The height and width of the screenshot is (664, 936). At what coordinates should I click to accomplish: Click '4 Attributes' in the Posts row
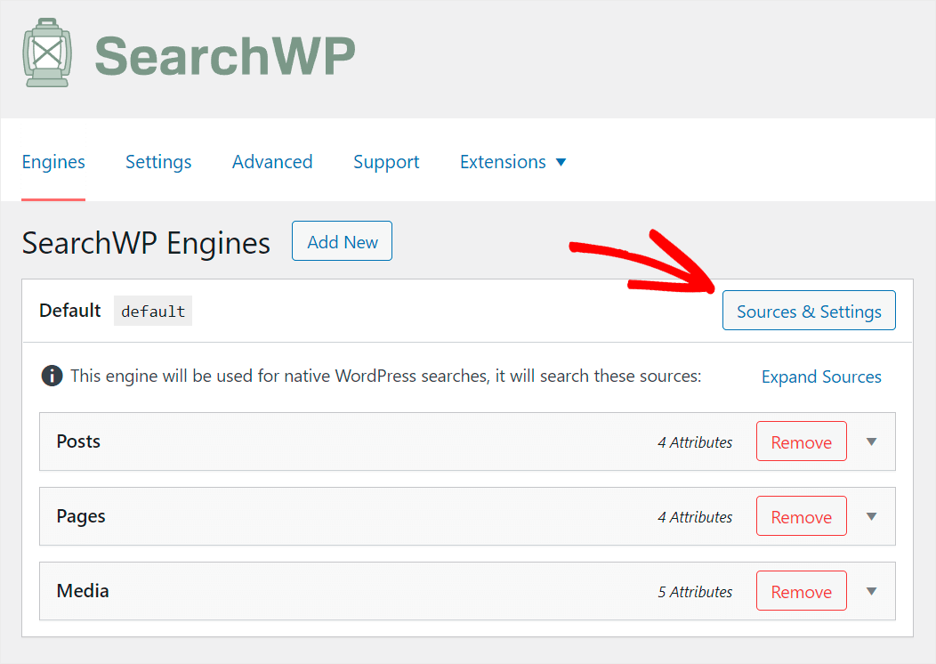point(695,442)
